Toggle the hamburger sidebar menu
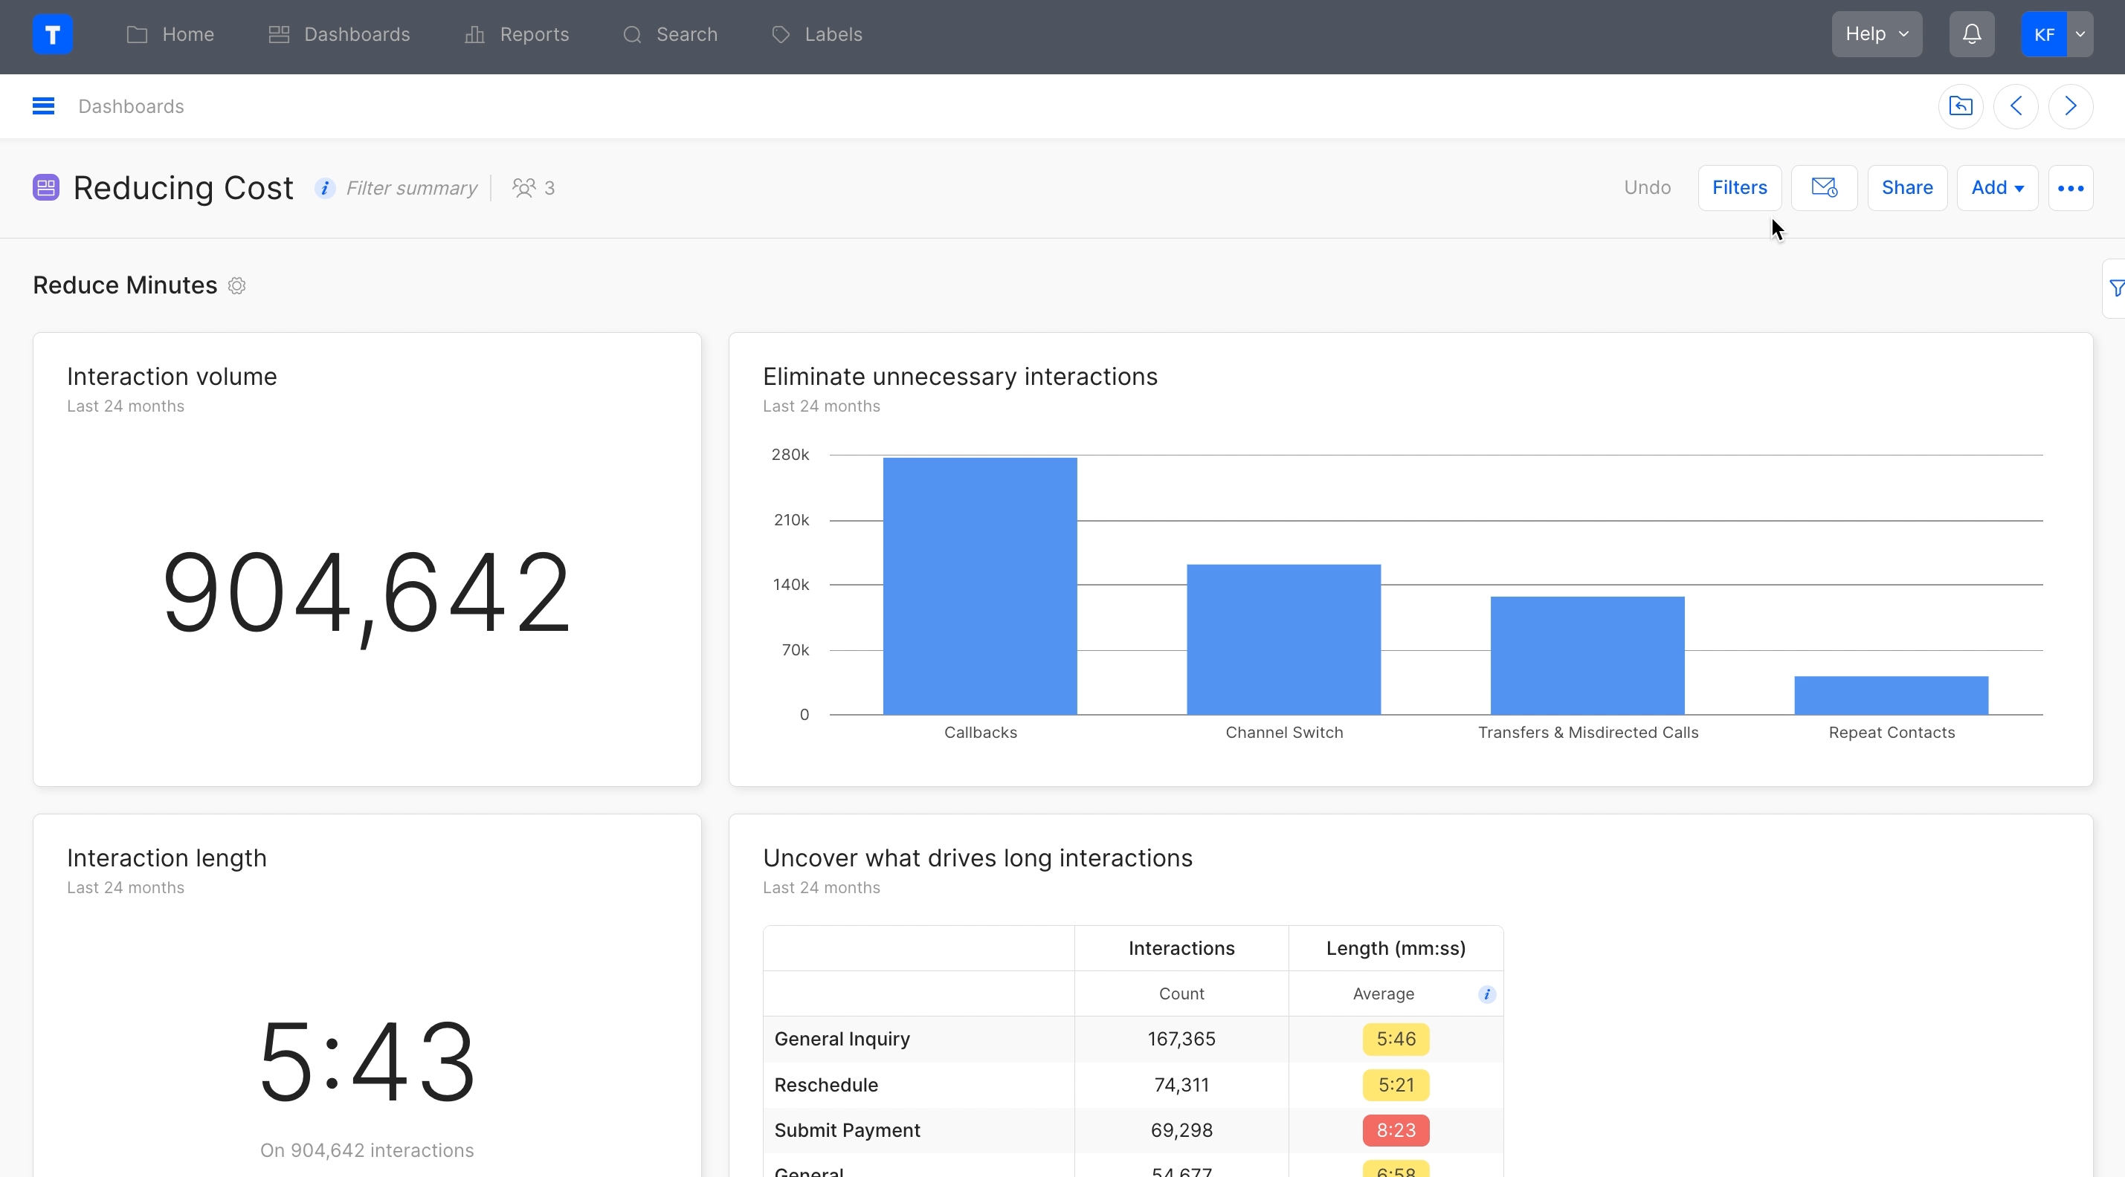This screenshot has height=1177, width=2125. click(43, 106)
